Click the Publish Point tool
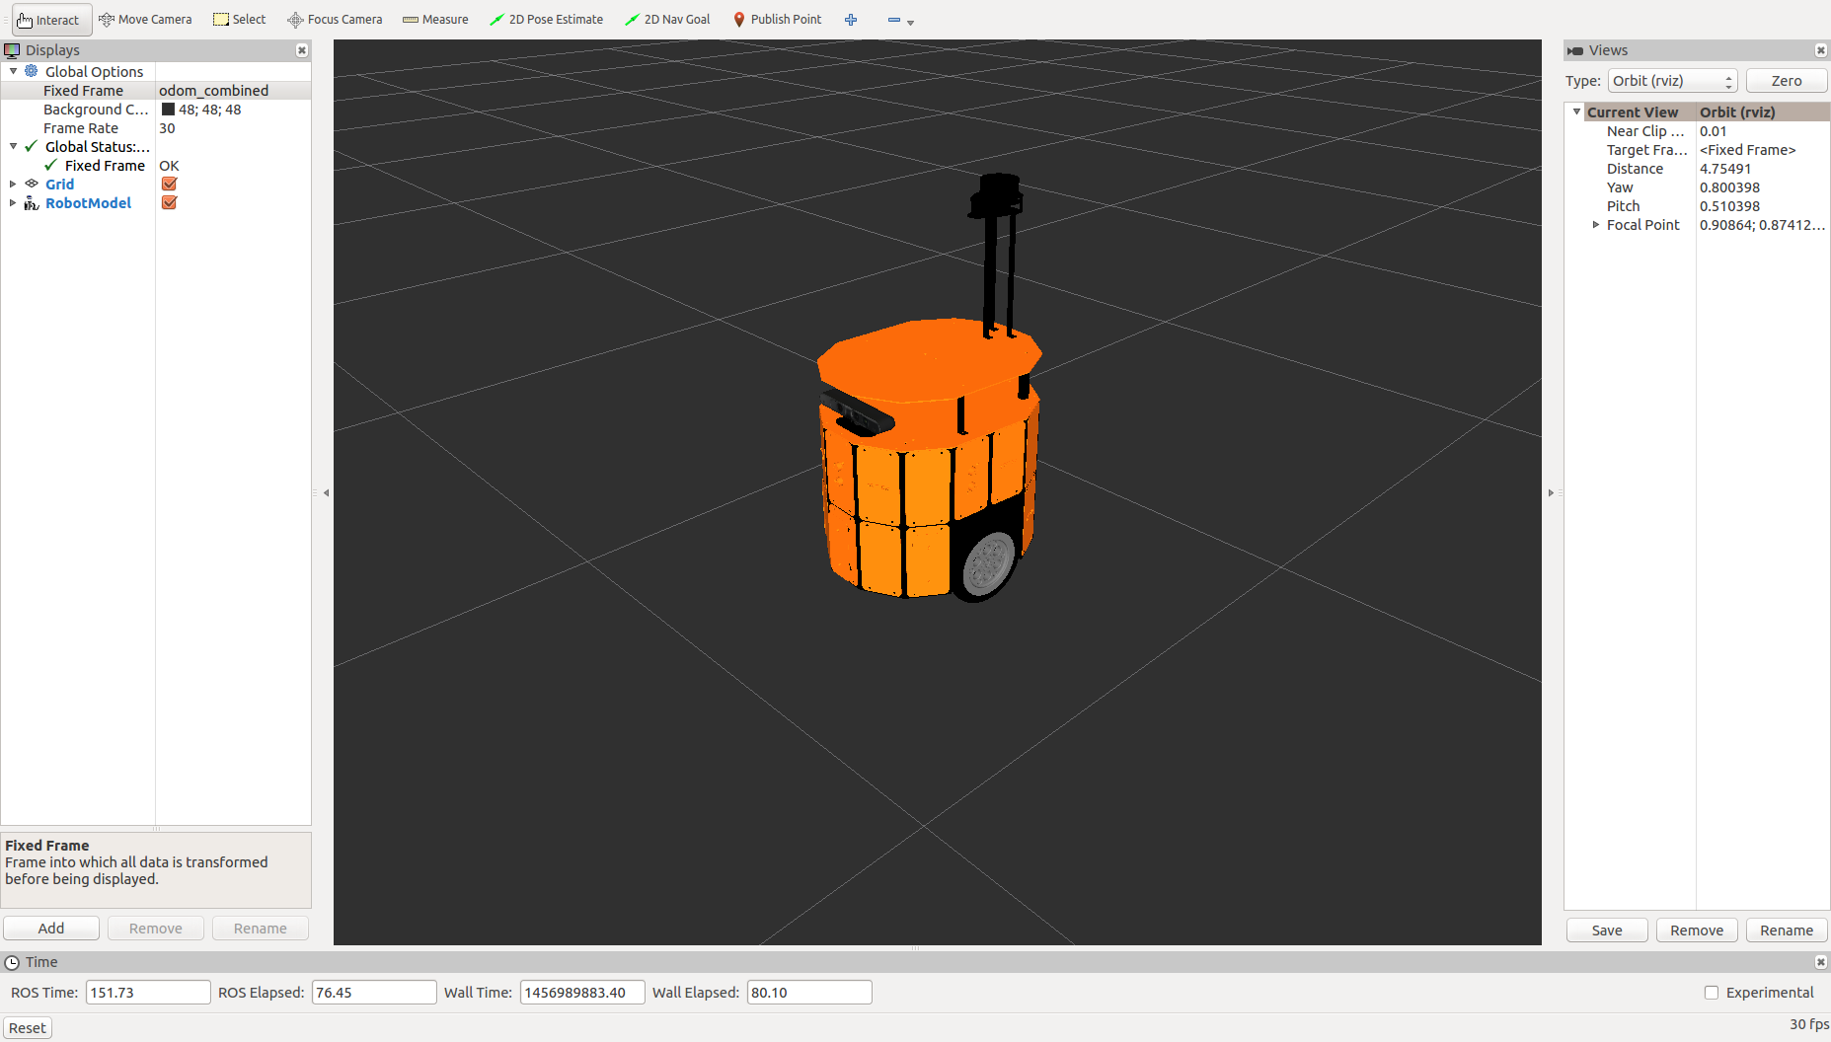The height and width of the screenshot is (1042, 1831). pos(777,20)
